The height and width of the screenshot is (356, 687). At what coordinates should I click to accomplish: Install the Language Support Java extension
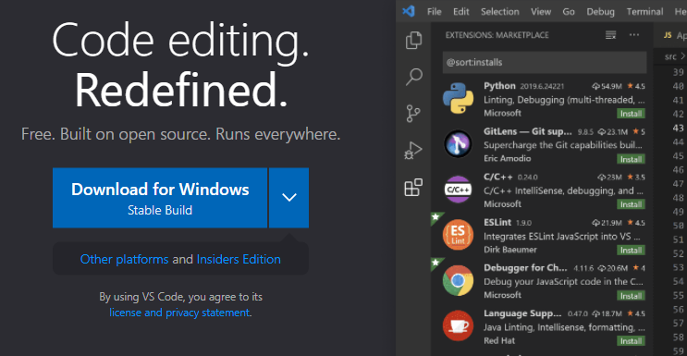point(631,341)
